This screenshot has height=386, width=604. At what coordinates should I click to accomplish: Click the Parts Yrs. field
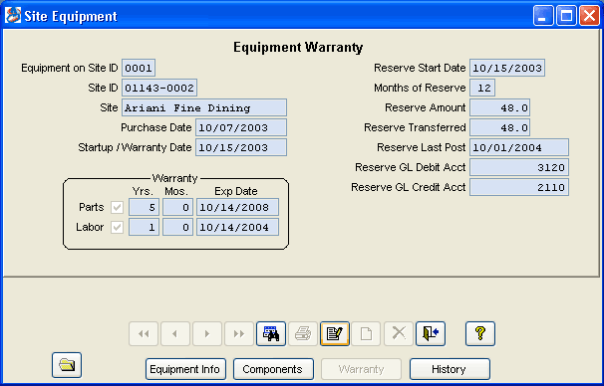coord(144,207)
